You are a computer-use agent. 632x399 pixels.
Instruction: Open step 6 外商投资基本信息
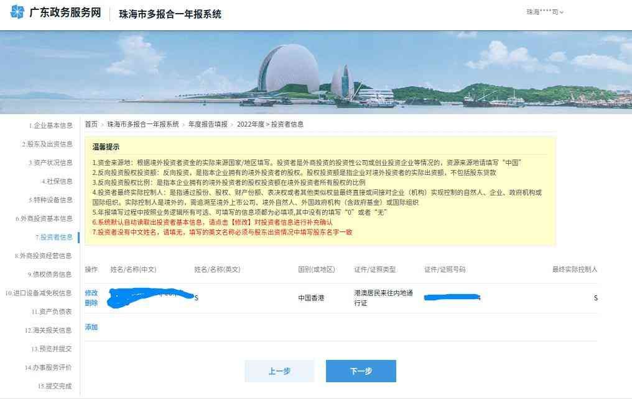44,218
